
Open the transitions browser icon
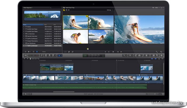(146, 56)
